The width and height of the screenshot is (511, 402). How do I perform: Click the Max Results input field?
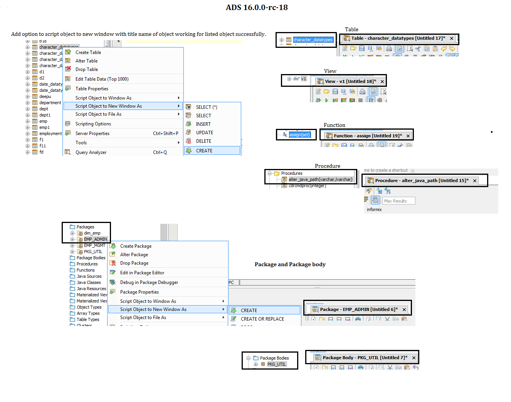click(398, 201)
